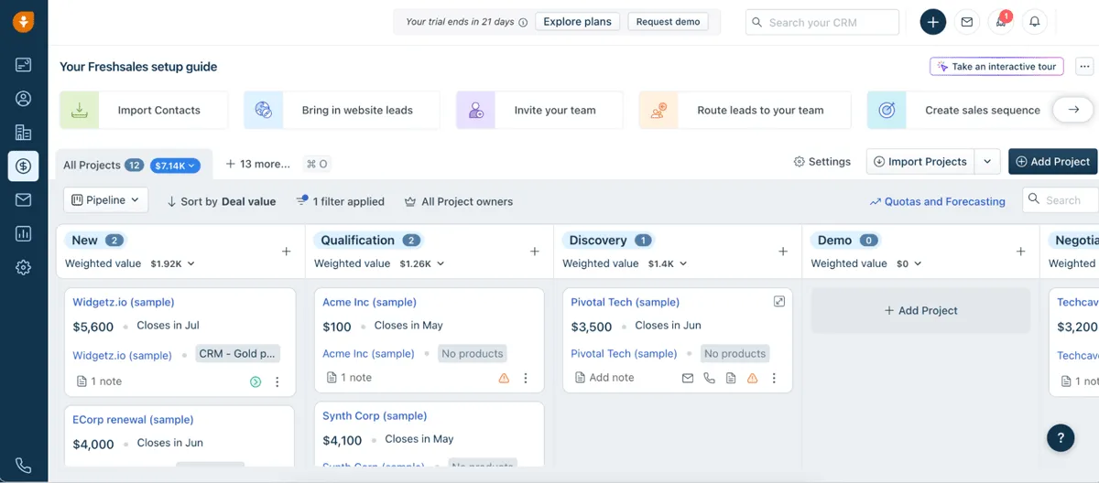
Task: Open Accounts building icon in sidebar
Action: (x=23, y=133)
